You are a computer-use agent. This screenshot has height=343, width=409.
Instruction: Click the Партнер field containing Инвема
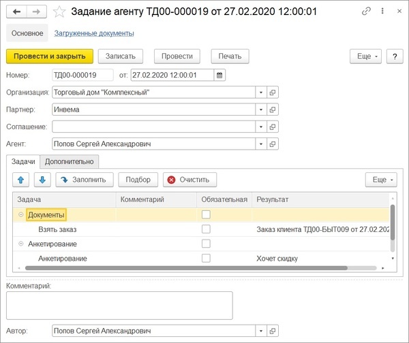[x=153, y=110]
